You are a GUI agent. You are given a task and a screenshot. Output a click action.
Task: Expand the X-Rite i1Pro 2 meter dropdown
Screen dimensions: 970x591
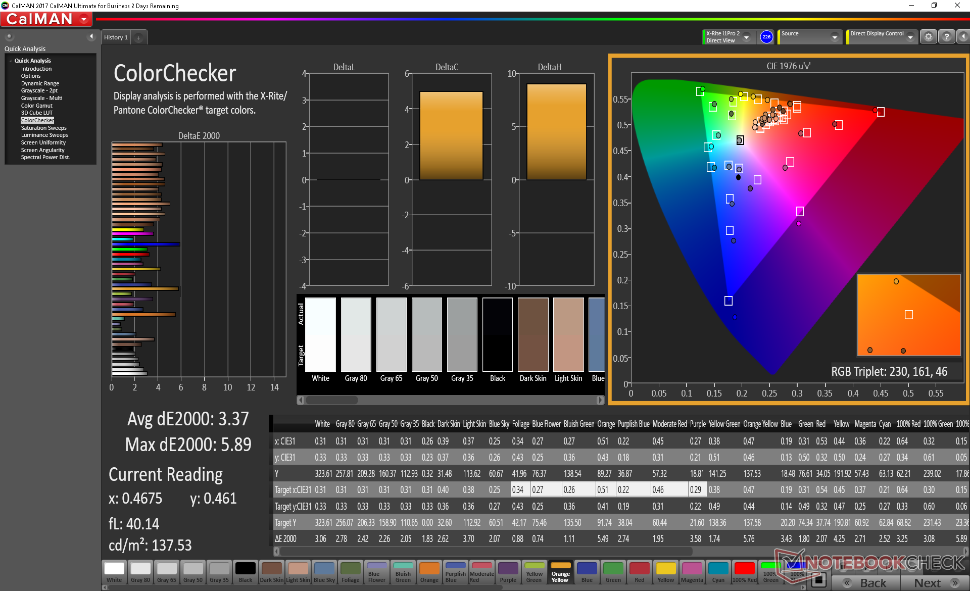[x=746, y=37]
